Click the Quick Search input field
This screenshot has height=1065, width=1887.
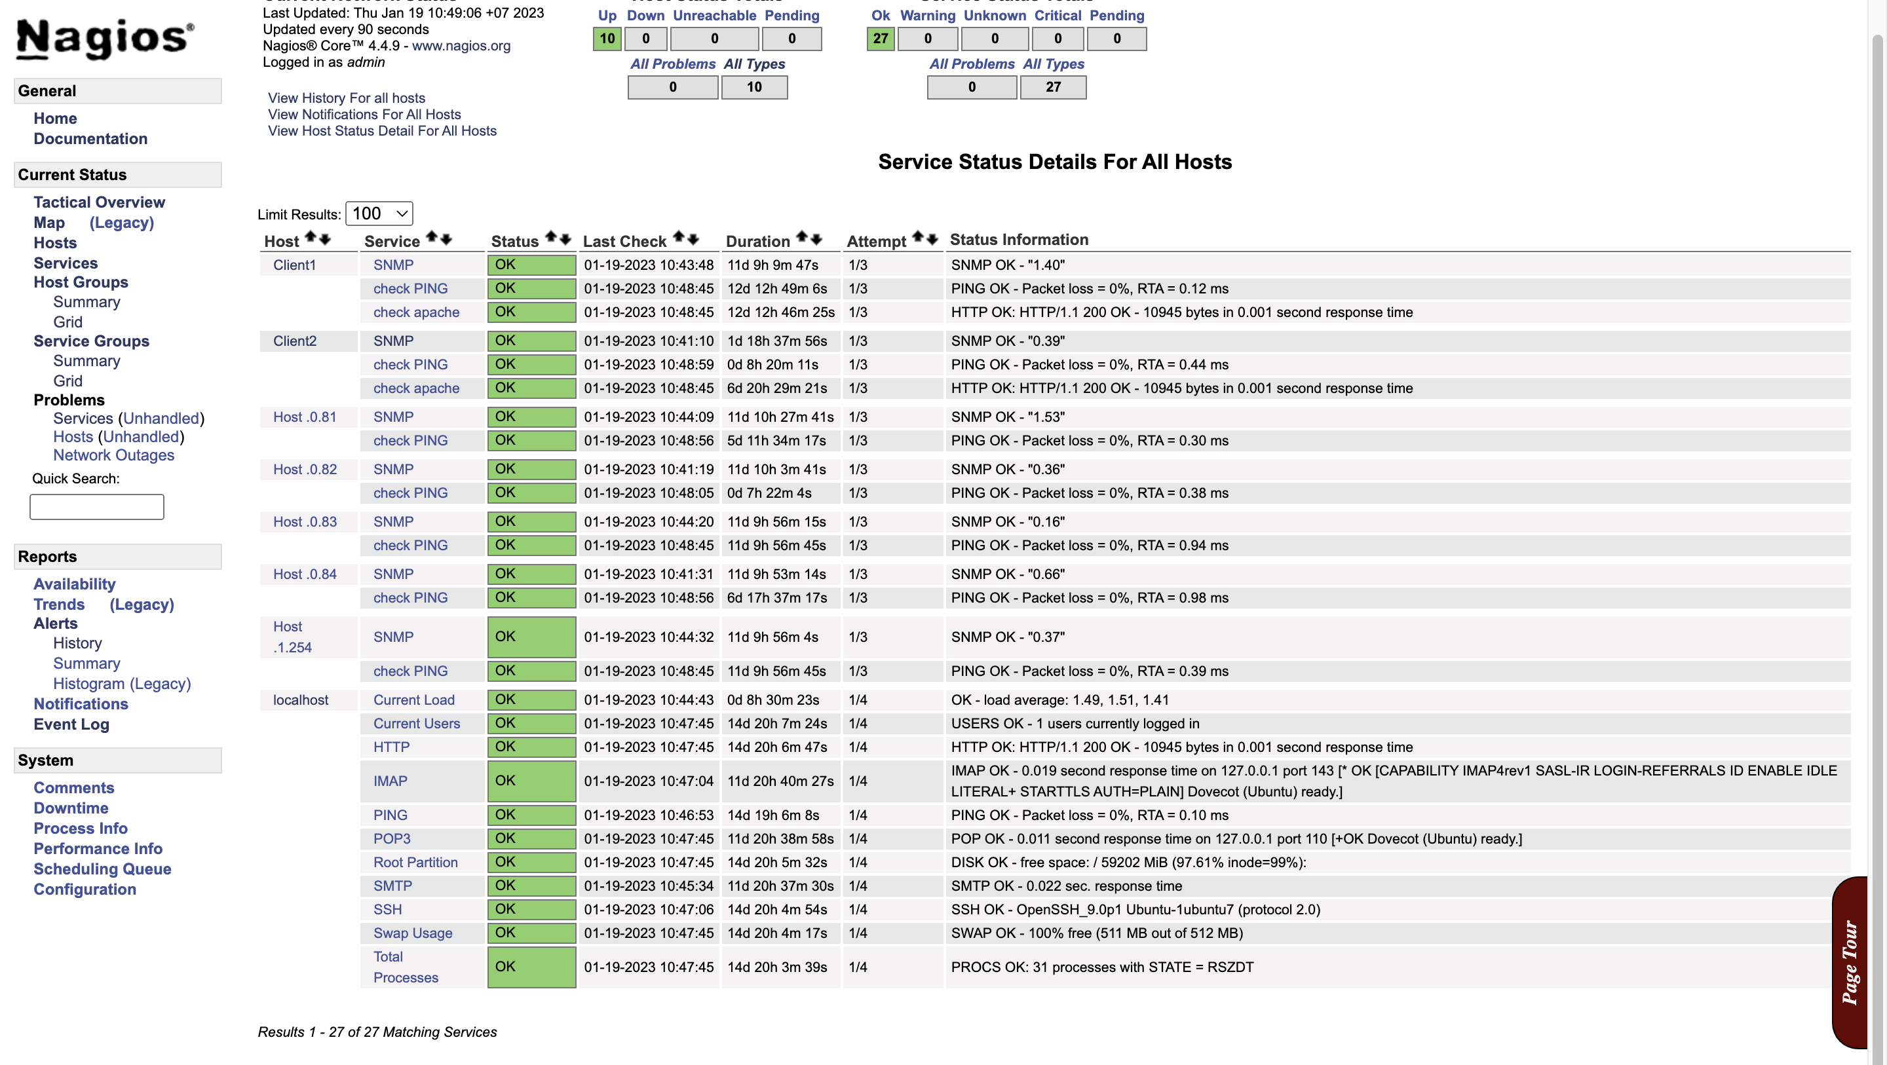pyautogui.click(x=97, y=507)
